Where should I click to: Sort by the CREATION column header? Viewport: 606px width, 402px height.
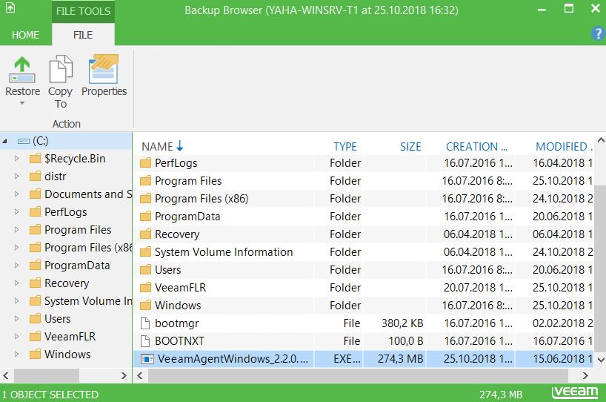(x=476, y=147)
